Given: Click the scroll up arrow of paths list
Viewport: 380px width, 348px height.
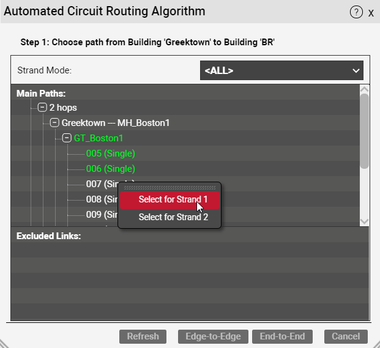Looking at the screenshot, I should click(364, 89).
